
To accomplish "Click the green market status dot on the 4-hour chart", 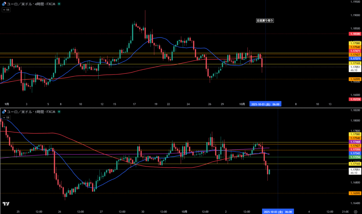I will coord(59,4).
